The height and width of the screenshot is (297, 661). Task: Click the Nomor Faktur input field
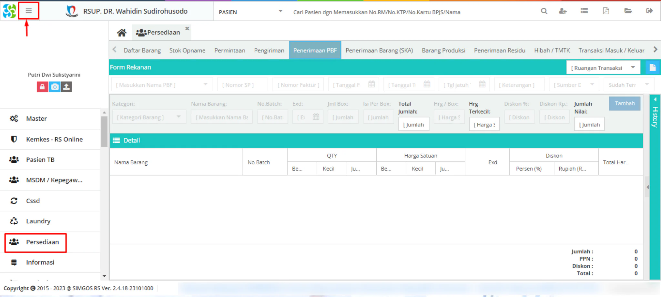(x=298, y=85)
